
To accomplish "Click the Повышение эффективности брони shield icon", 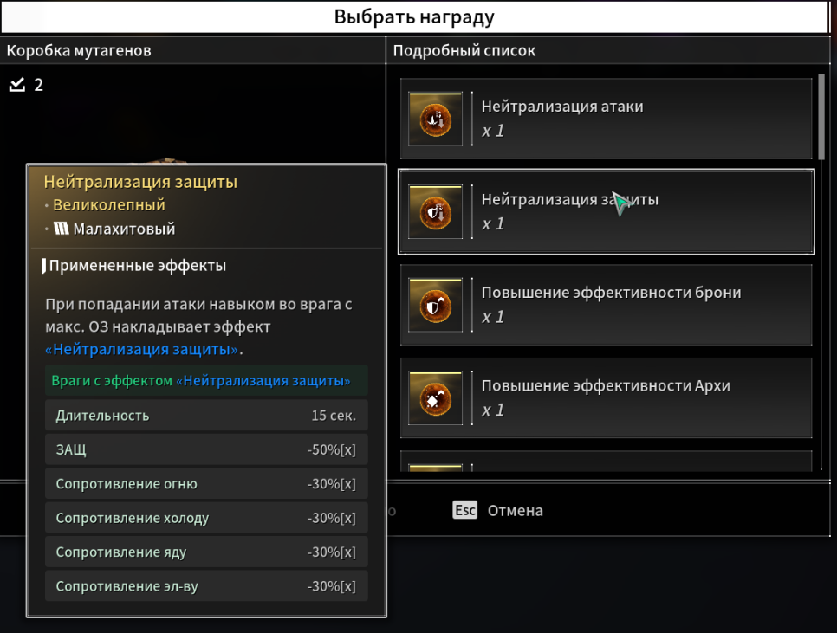I will tap(435, 306).
